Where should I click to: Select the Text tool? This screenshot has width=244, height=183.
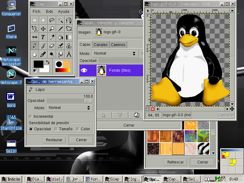[x=43, y=37]
